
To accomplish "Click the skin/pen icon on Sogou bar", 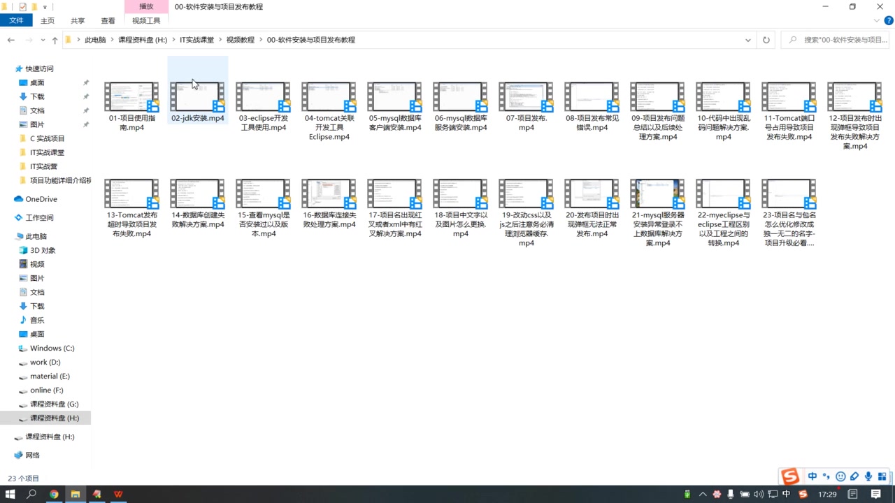I will tap(854, 476).
